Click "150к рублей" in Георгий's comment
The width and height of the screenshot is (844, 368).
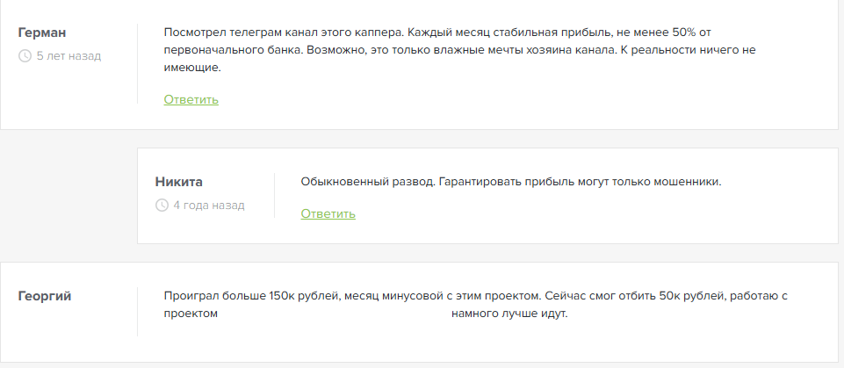coord(304,296)
